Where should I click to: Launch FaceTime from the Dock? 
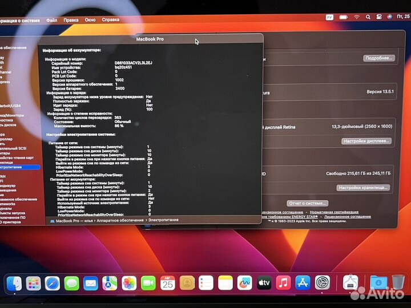coord(148,283)
